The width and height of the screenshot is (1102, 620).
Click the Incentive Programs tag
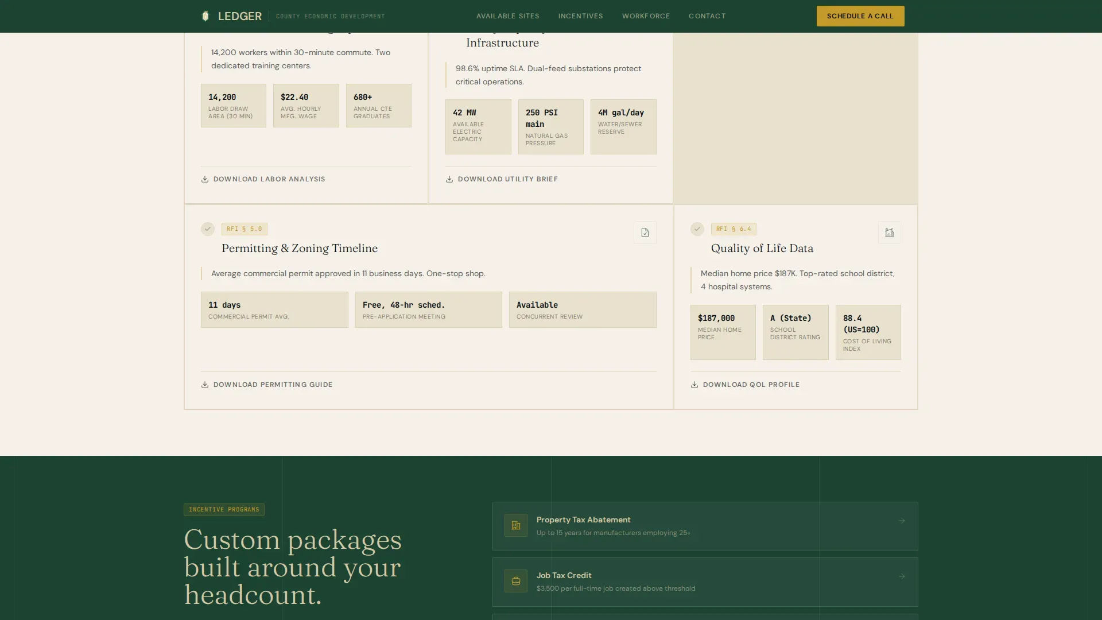click(224, 509)
